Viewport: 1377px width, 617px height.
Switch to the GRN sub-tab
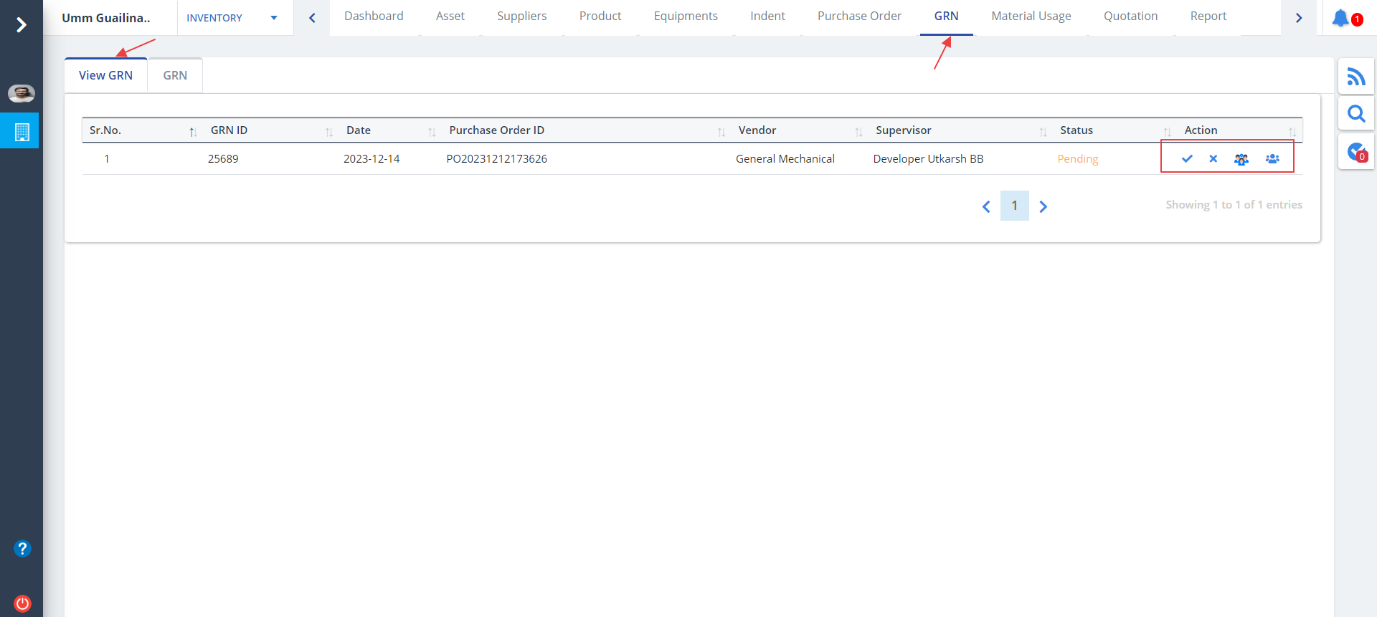pos(175,75)
